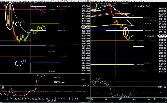Click the small squares at right chart's bottom-right corner
167x103 pixels.
coord(165,98)
